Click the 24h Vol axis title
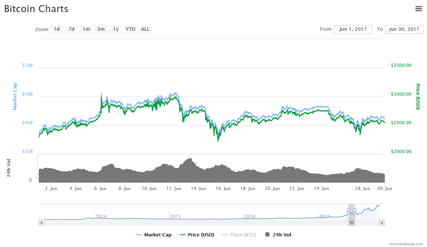The image size is (427, 247). tap(8, 168)
